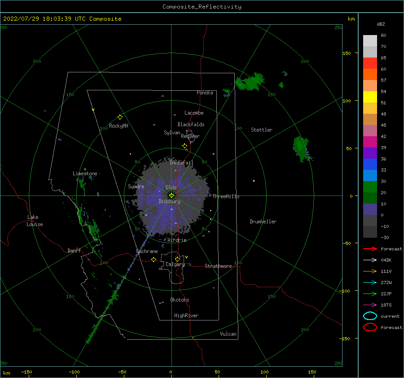Screen dimensions: 404x378
Task: Click the Strathmore label
Action: 218,266
